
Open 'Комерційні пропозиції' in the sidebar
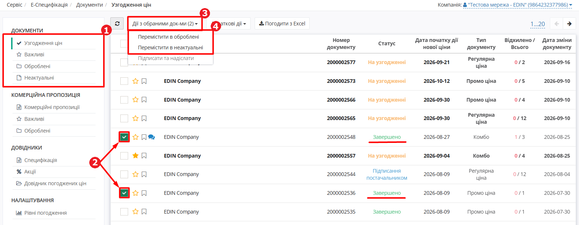(x=52, y=107)
